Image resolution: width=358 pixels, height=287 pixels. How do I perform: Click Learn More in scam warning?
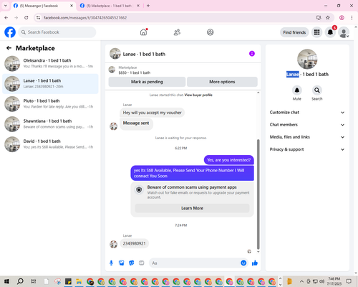(x=192, y=208)
